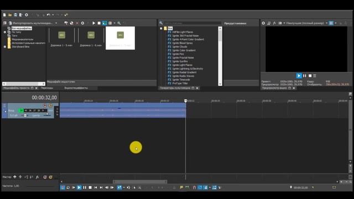Viewport: 354px width, 199px height.
Task: Toggle snapping magnet icon in timeline toolbar
Action: 194,187
